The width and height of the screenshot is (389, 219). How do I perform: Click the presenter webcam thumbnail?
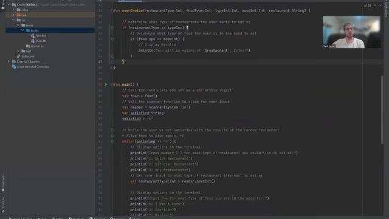tap(351, 32)
